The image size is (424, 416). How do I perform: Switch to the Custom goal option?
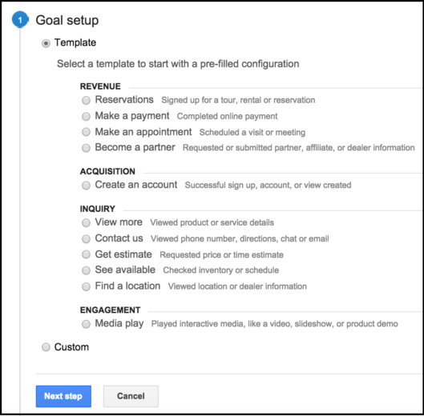(x=46, y=347)
